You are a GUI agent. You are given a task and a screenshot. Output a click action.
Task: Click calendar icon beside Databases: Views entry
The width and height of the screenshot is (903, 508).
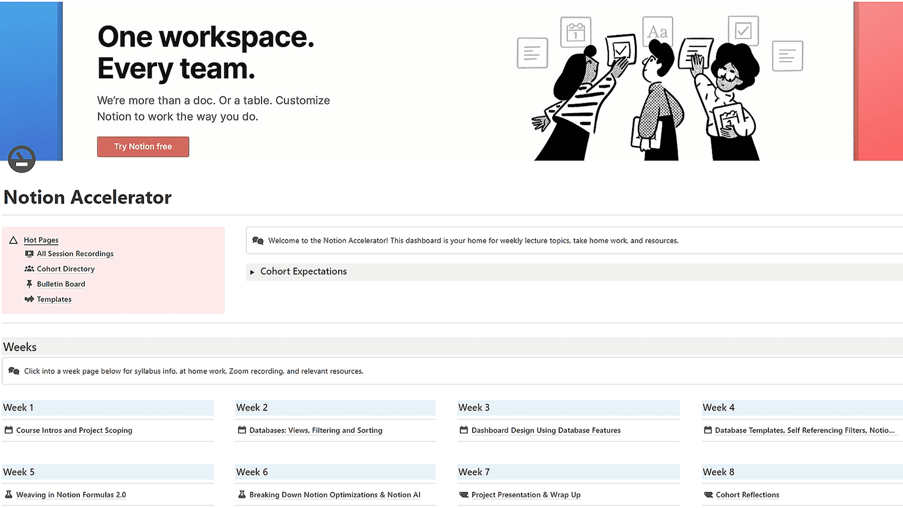pyautogui.click(x=242, y=430)
